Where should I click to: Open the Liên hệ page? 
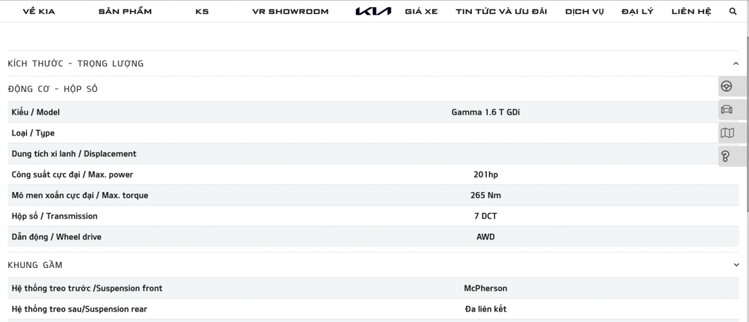click(x=691, y=12)
